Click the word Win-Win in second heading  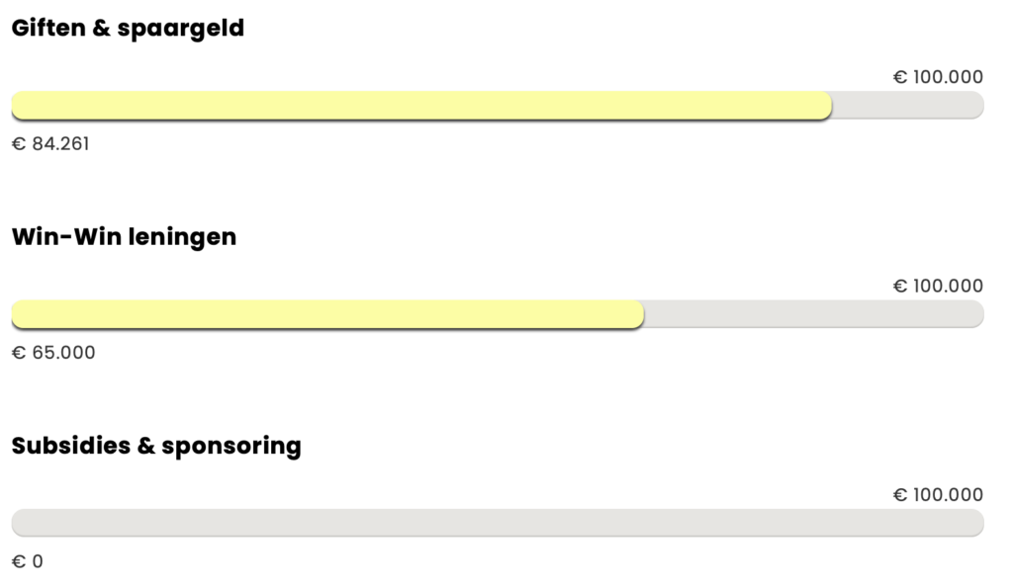coord(66,237)
